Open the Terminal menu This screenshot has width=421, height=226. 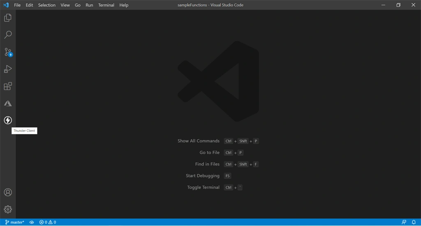pos(106,5)
